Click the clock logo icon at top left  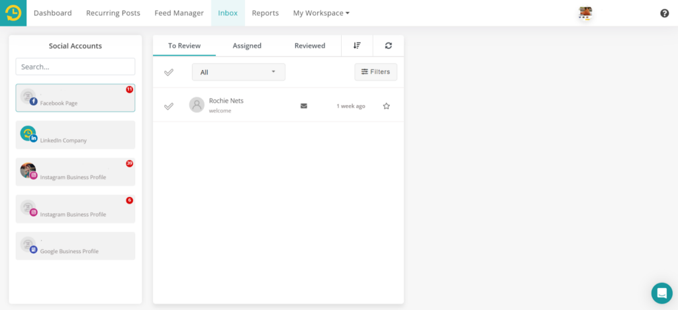tap(13, 13)
